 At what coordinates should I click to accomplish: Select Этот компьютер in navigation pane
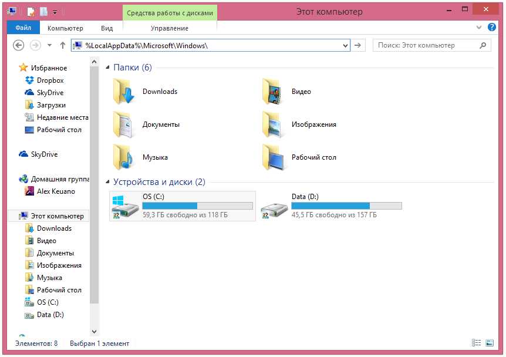click(49, 216)
